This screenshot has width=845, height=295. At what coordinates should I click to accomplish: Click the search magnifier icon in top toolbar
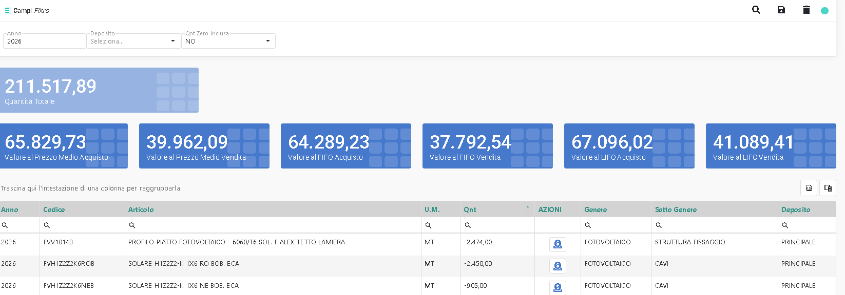coord(756,10)
